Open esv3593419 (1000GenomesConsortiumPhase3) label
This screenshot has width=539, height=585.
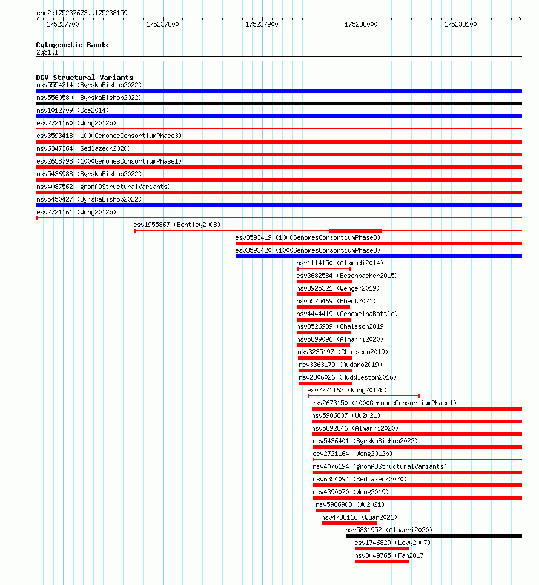[x=308, y=237]
